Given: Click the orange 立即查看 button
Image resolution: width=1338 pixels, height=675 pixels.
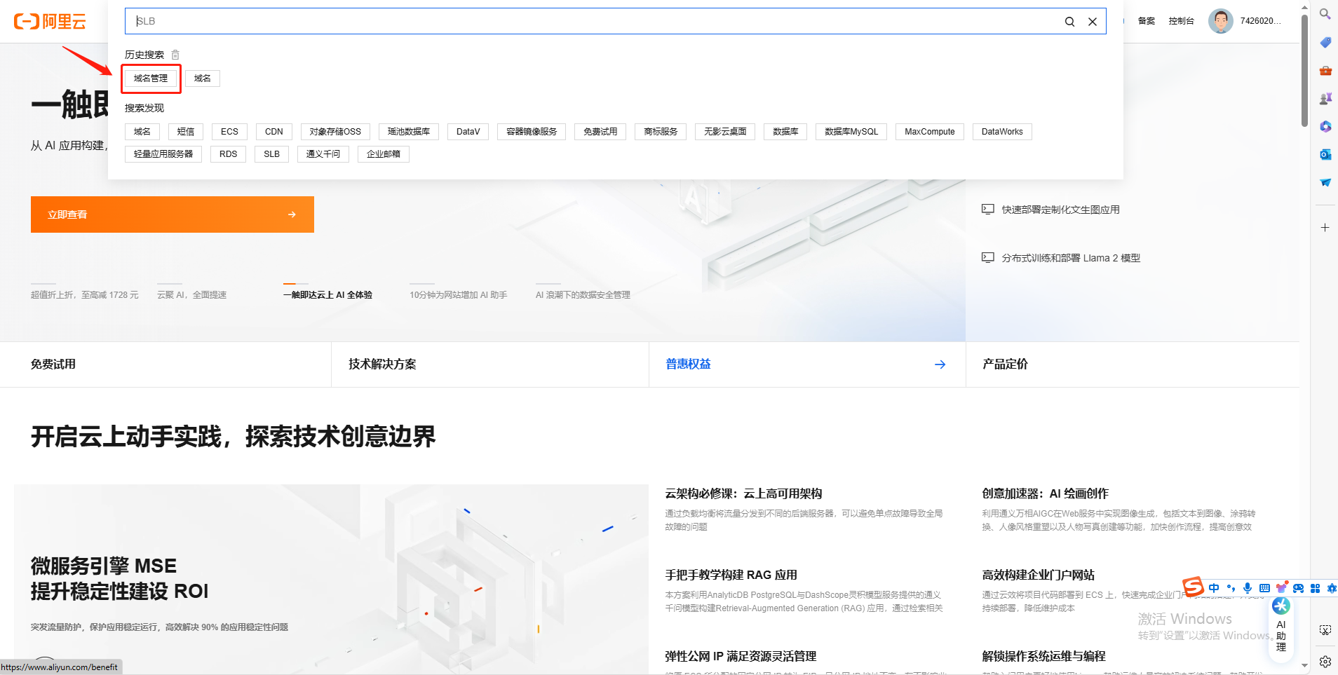Looking at the screenshot, I should coord(173,214).
